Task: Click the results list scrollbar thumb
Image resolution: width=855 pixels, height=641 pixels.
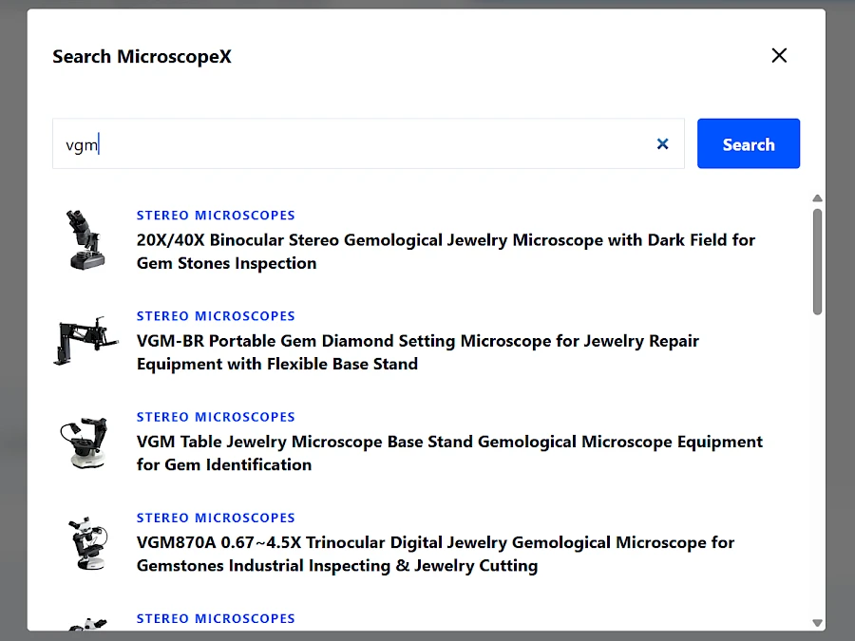Action: coord(817,262)
